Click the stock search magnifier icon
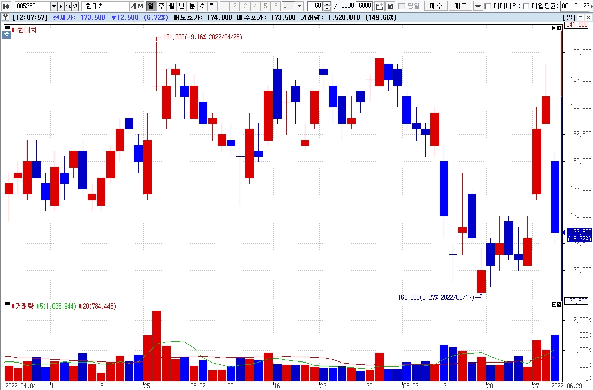The height and width of the screenshot is (390, 593). pyautogui.click(x=68, y=6)
